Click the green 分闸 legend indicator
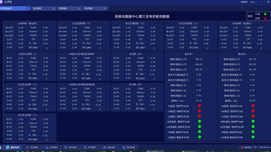The image size is (271, 152). (265, 14)
